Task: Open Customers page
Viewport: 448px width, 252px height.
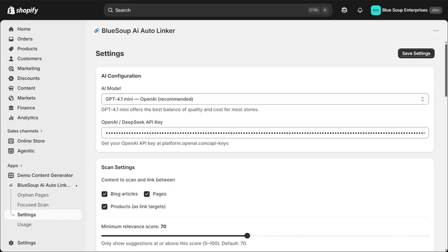Action: coord(30,59)
